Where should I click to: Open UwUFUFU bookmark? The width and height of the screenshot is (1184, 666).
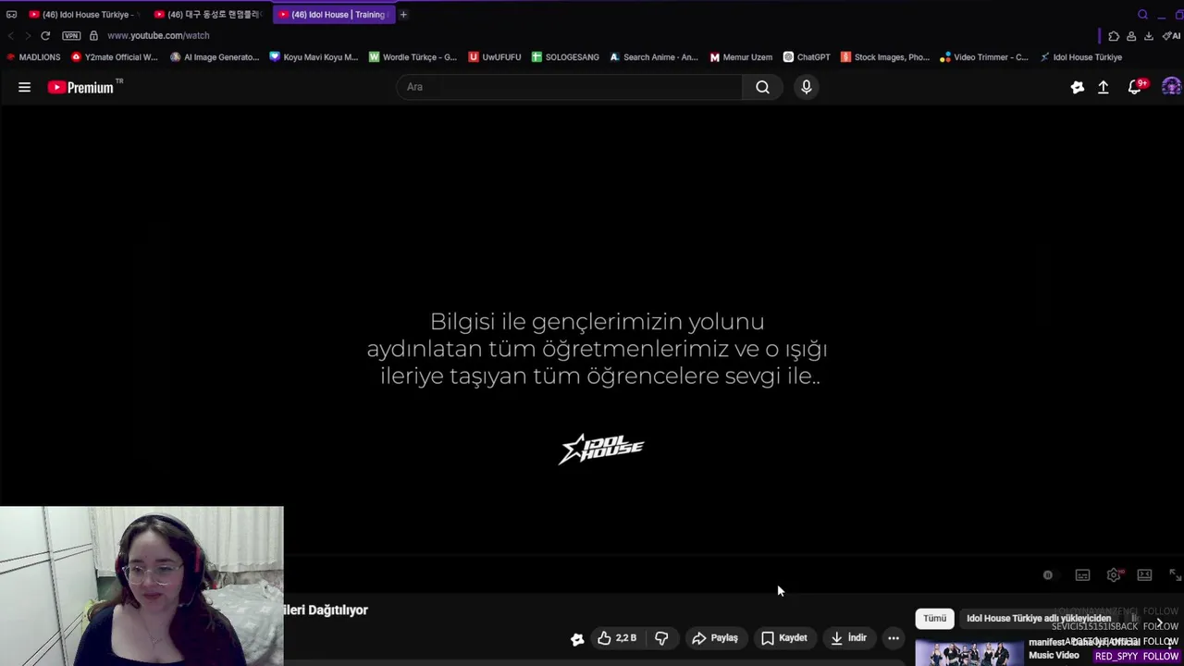click(495, 57)
